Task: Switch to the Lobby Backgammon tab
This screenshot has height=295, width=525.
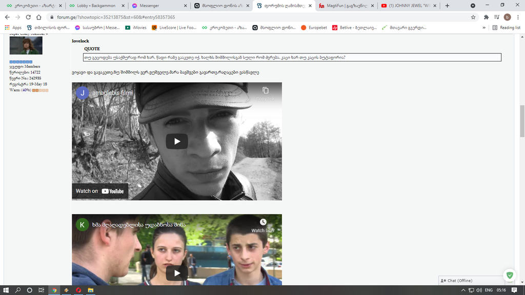Action: tap(96, 6)
